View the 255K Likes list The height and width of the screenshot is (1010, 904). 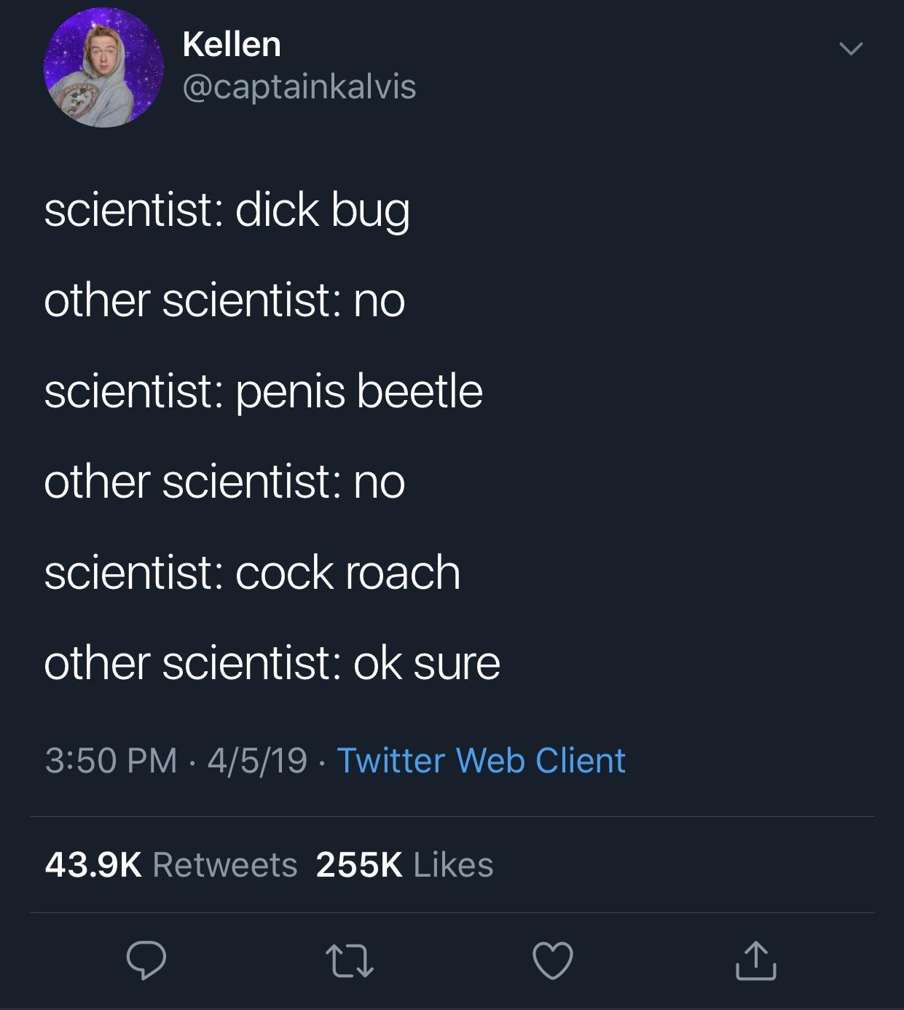405,865
